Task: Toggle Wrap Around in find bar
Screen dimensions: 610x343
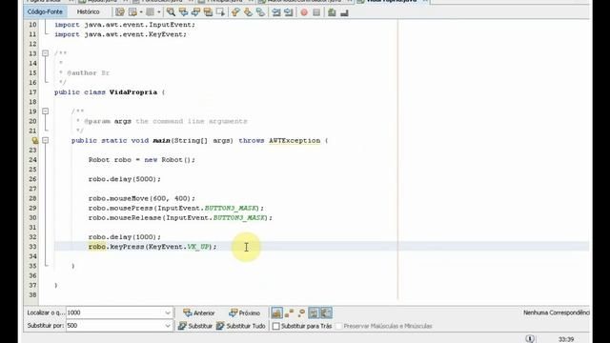Action: pyautogui.click(x=326, y=313)
